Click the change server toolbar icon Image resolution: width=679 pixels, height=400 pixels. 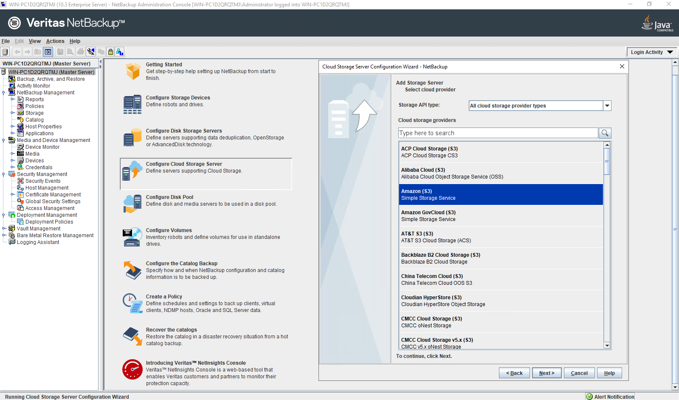tap(5, 52)
